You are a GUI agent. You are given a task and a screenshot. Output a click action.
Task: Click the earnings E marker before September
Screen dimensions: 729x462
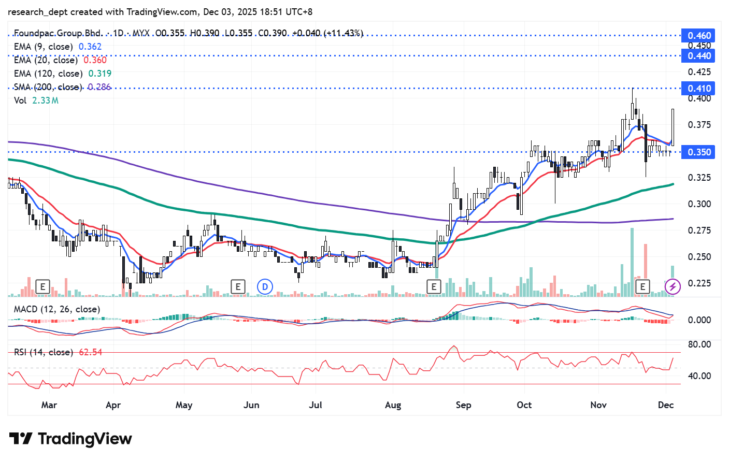pyautogui.click(x=434, y=286)
